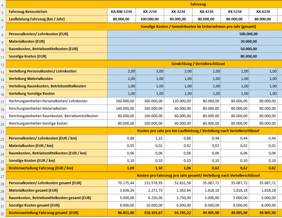Select the KA-BW-1234 license plate cell
This screenshot has width=282, height=218.
point(121,12)
